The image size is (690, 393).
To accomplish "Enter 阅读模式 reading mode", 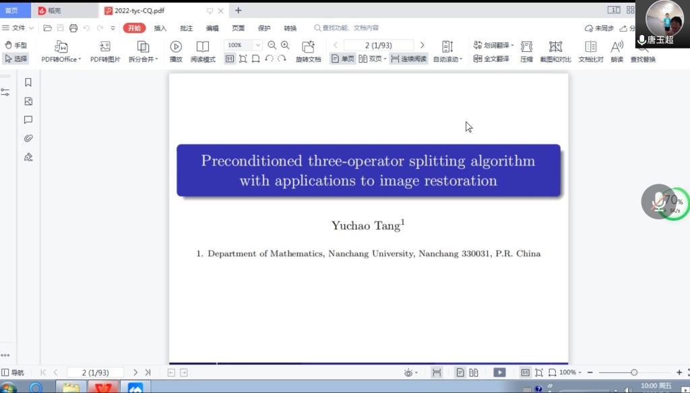I will (x=203, y=47).
